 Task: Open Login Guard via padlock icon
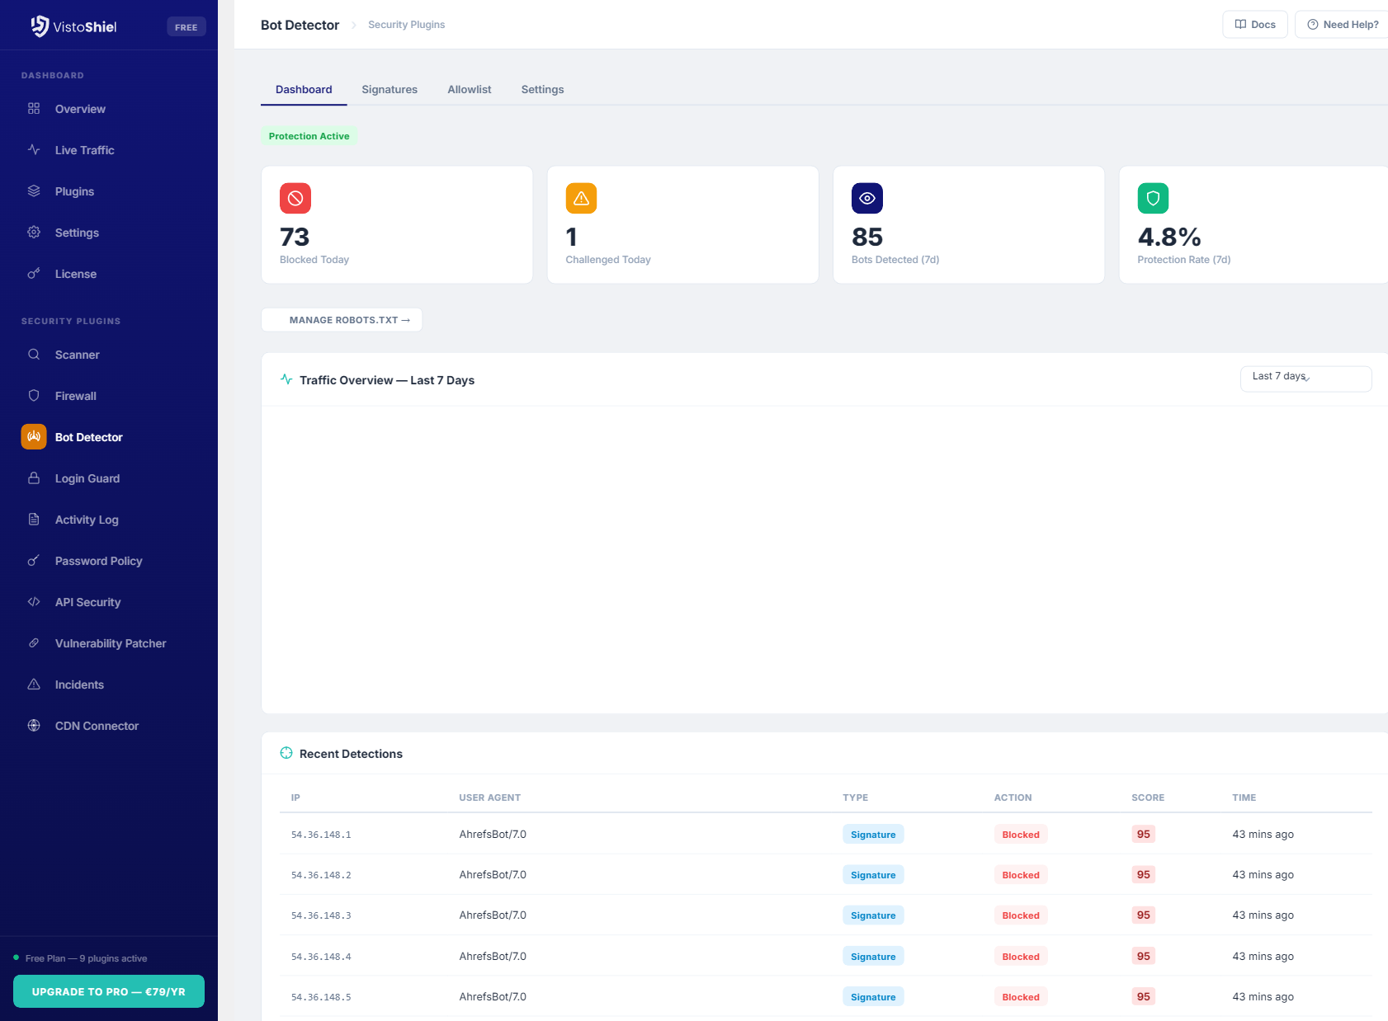(34, 478)
